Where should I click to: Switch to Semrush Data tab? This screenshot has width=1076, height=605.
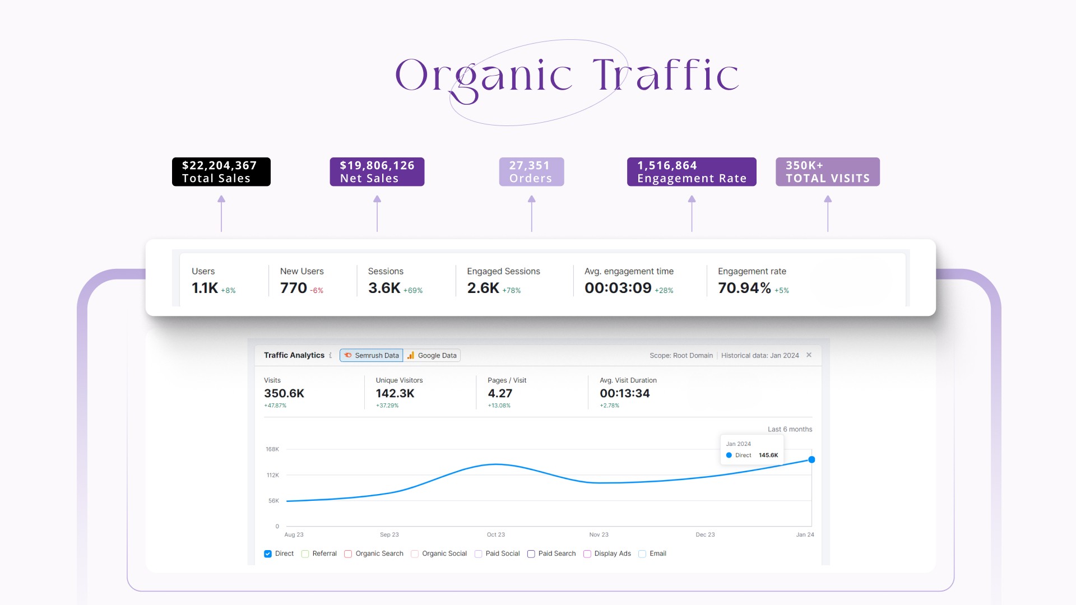(371, 355)
